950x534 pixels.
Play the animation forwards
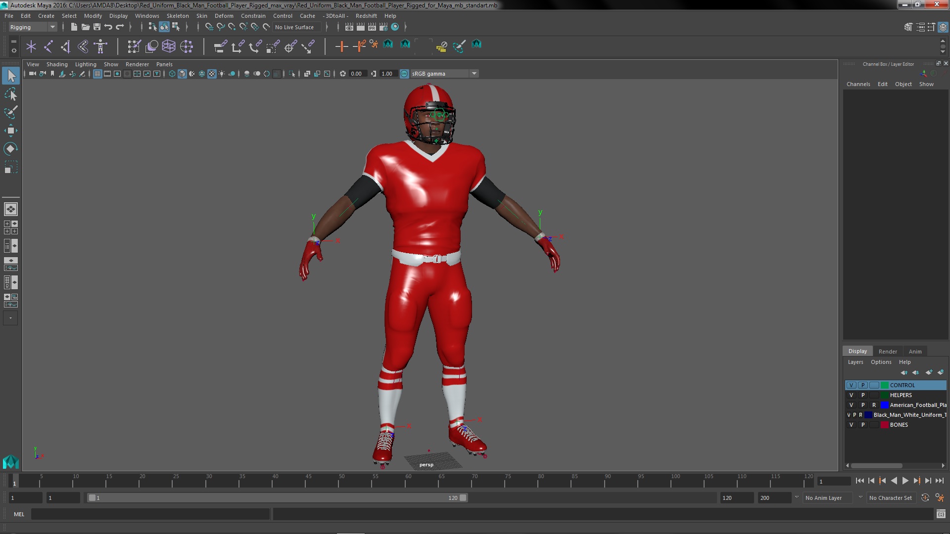[905, 481]
